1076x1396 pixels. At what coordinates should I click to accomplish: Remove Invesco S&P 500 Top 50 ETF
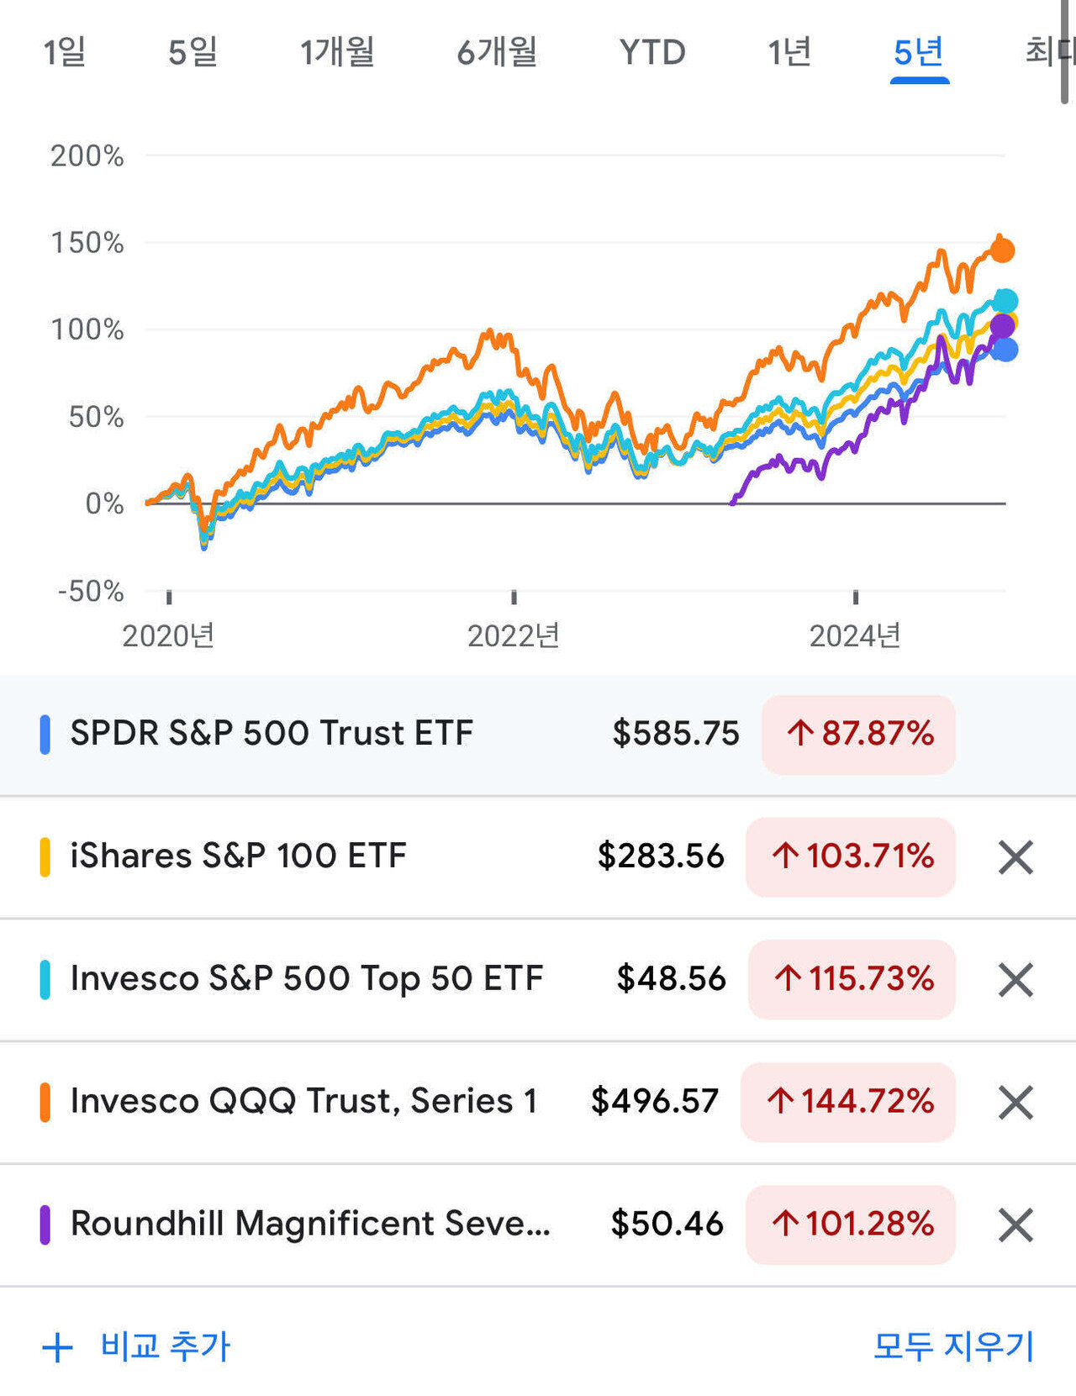[1015, 980]
